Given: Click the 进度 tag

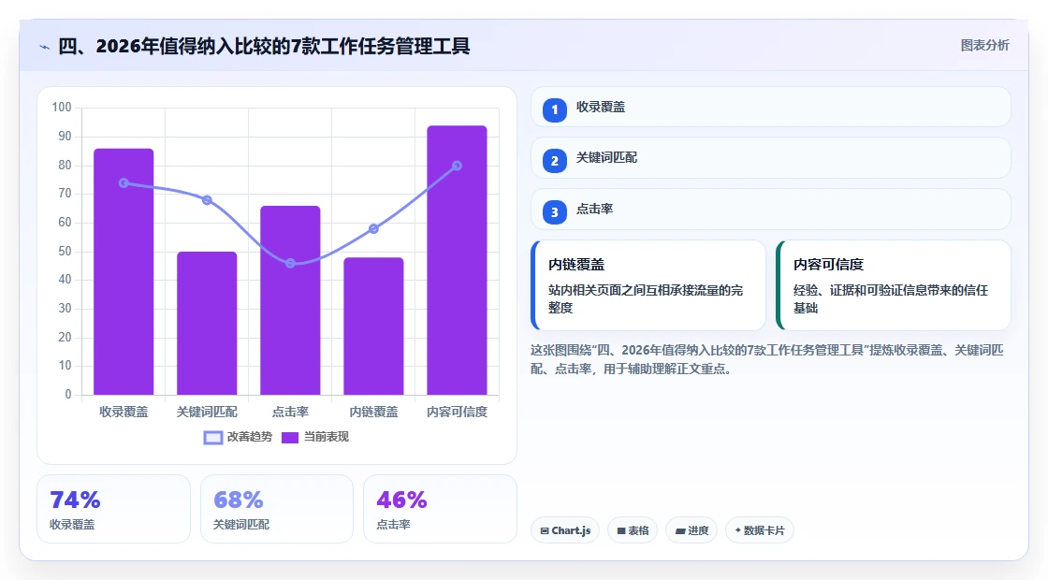Looking at the screenshot, I should [691, 530].
